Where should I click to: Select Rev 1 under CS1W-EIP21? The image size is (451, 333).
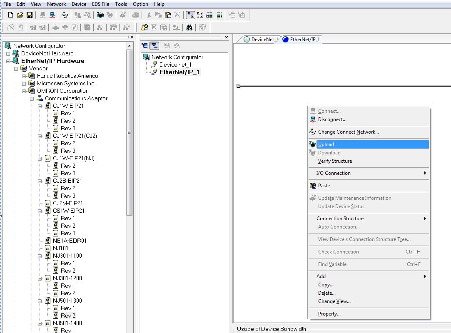point(67,218)
